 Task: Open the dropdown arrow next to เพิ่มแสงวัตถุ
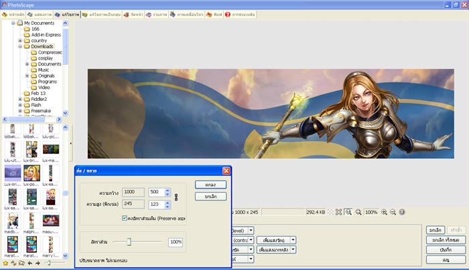(293, 239)
